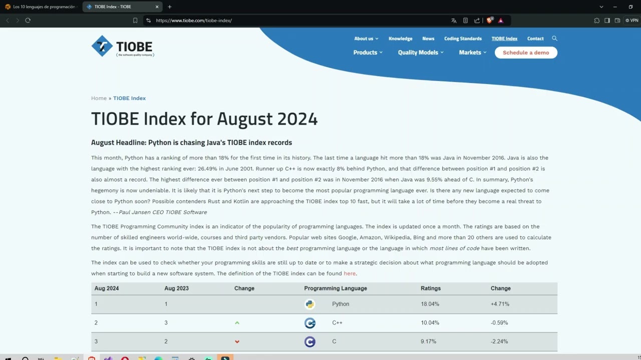Open the Brave Wallet icon
Viewport: 641px width, 360px height.
tap(617, 20)
